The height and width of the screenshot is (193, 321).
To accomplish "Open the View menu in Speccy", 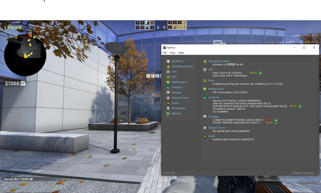I will tap(173, 52).
